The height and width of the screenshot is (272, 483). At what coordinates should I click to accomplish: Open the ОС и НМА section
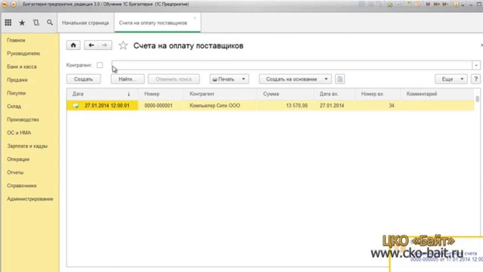click(19, 133)
